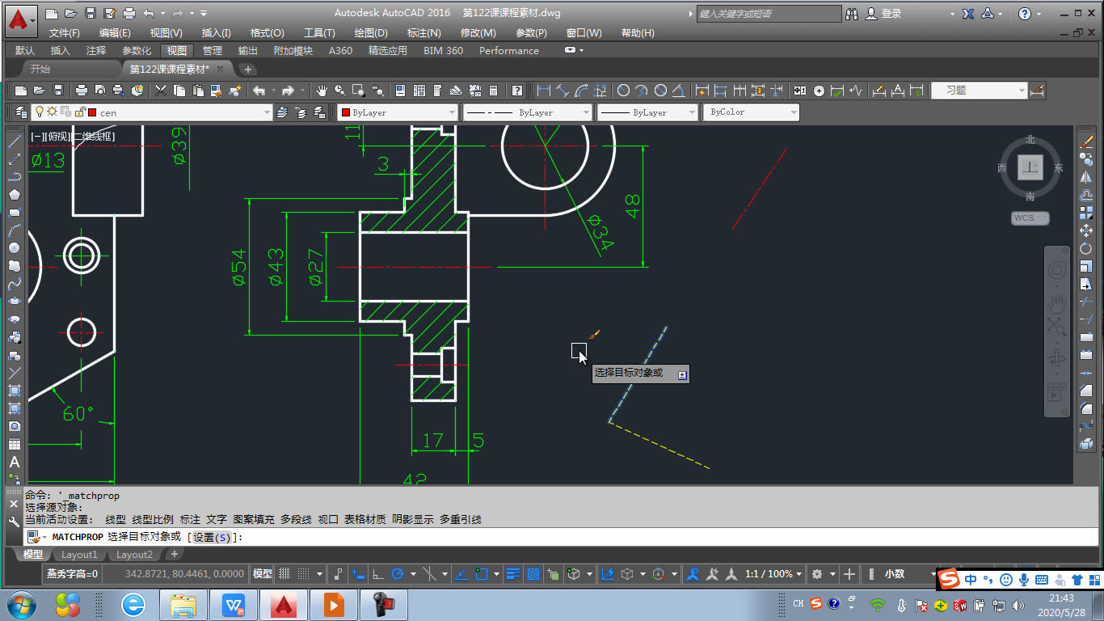Image resolution: width=1104 pixels, height=621 pixels.
Task: Click the 模型 status bar button
Action: point(263,574)
